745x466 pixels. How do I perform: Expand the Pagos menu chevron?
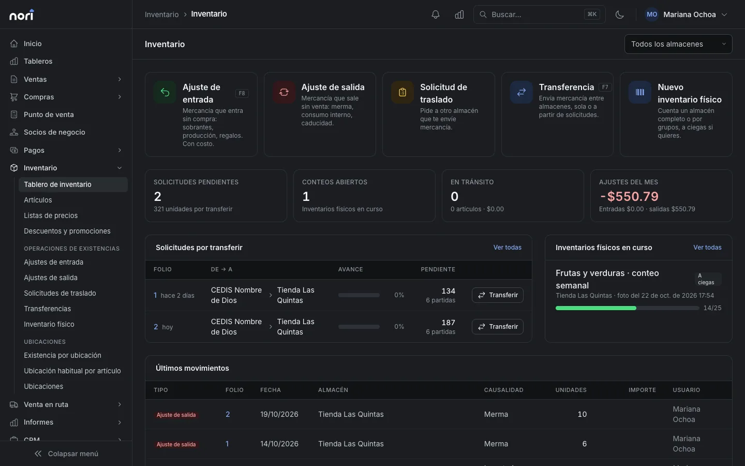click(120, 150)
